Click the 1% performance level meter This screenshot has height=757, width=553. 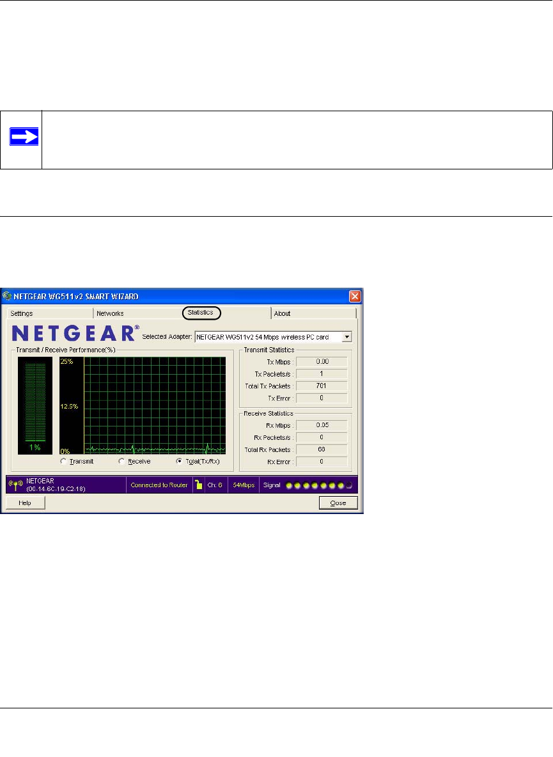35,405
